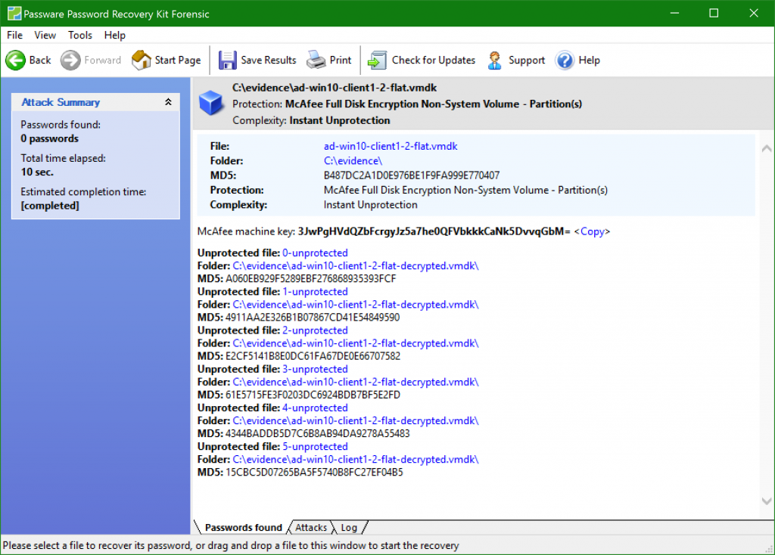Switch to the Log tab
775x555 pixels.
(349, 528)
